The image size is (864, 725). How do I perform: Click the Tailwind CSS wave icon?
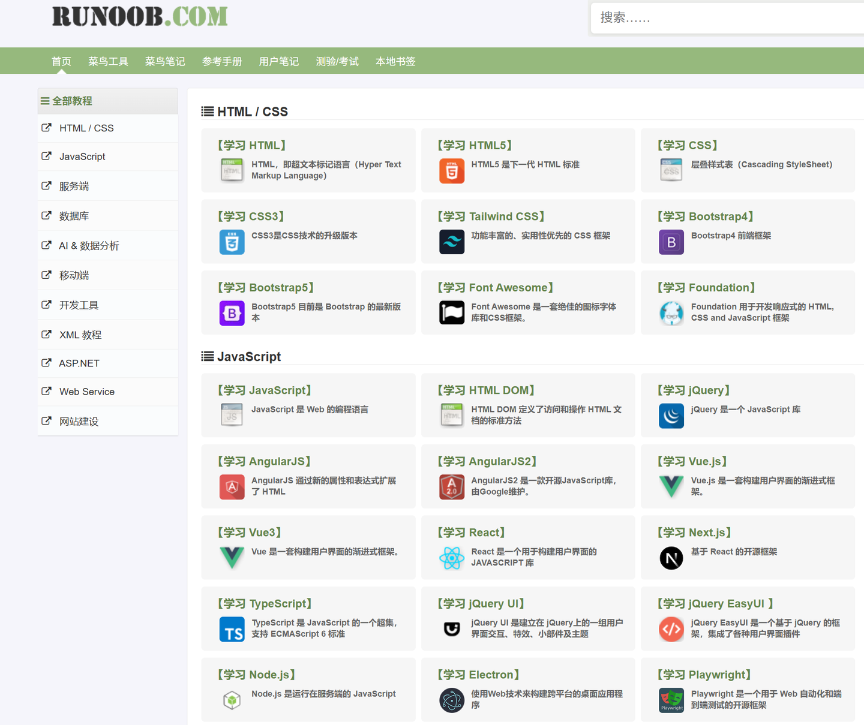tap(452, 242)
